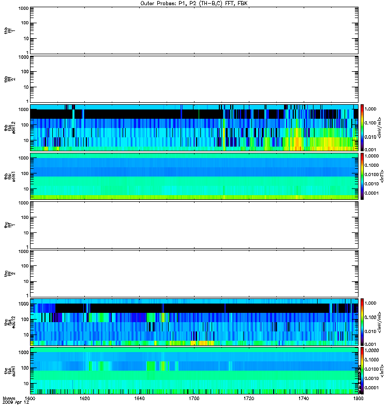The height and width of the screenshot is (413, 388).
Task: Click the '1620' time axis label
Action: (x=85, y=399)
